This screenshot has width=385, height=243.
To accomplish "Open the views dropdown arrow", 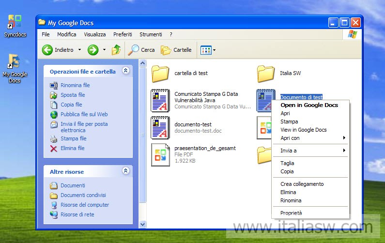I will pos(215,50).
